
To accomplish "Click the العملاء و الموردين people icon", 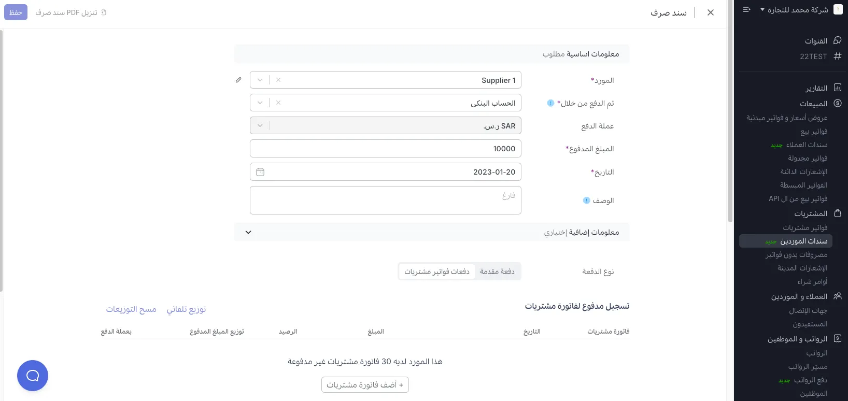I will click(x=838, y=296).
